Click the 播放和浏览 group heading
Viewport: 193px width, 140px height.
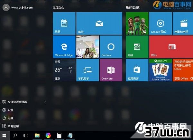tap(133, 8)
